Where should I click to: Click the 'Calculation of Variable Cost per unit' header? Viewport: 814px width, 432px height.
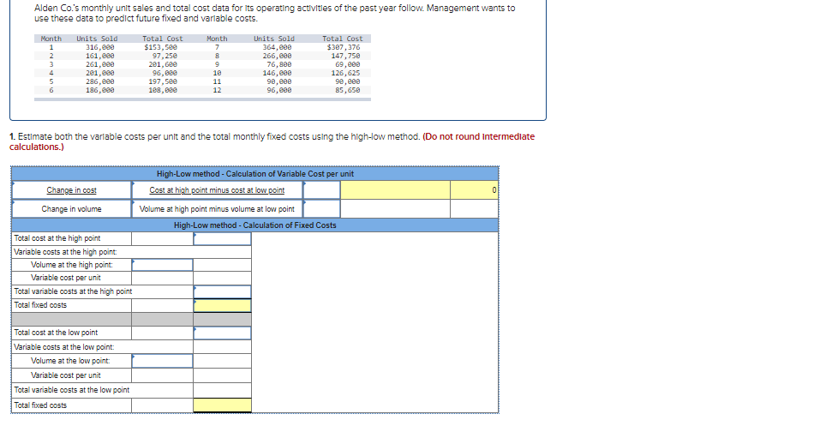[254, 174]
